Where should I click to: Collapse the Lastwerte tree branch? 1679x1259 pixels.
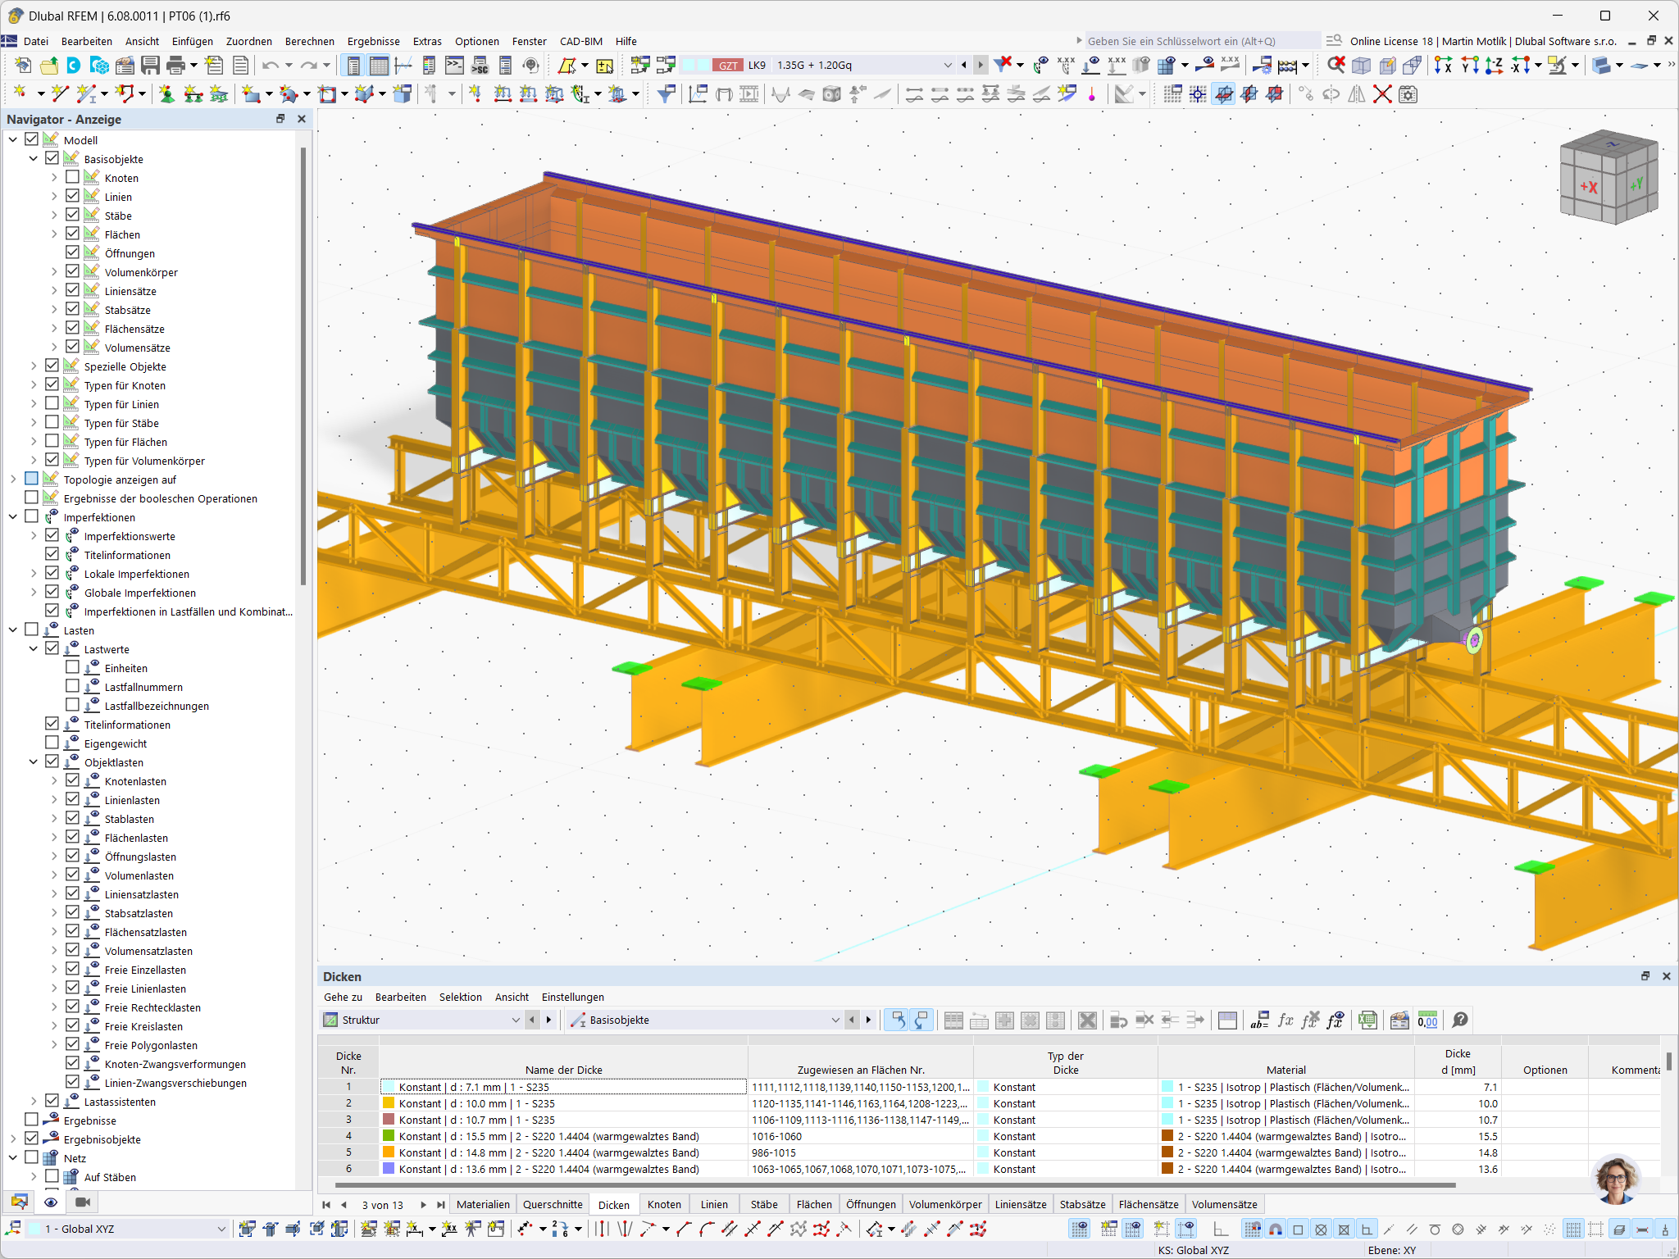click(33, 648)
